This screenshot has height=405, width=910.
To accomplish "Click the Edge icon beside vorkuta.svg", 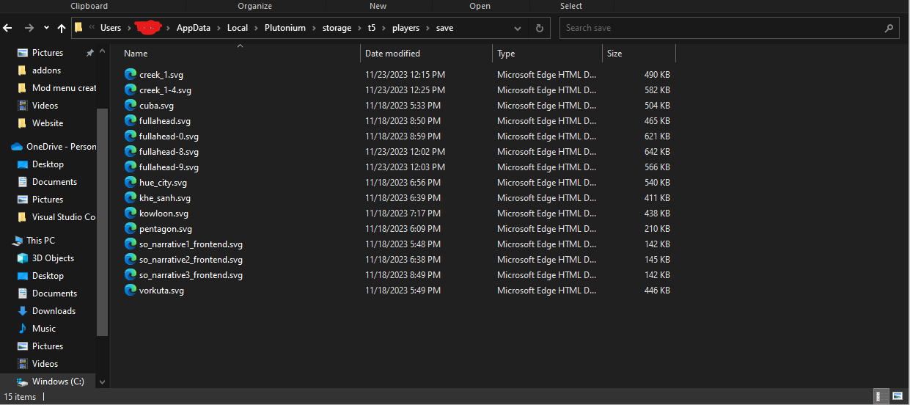I will [131, 290].
